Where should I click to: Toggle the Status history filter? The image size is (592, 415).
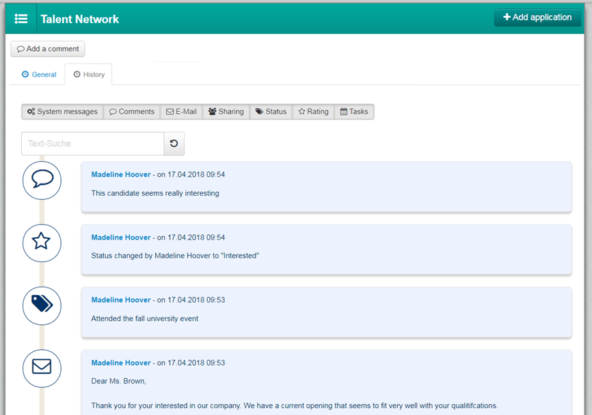[x=271, y=112]
